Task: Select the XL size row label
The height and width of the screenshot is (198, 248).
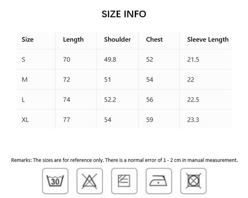Action: click(x=25, y=120)
